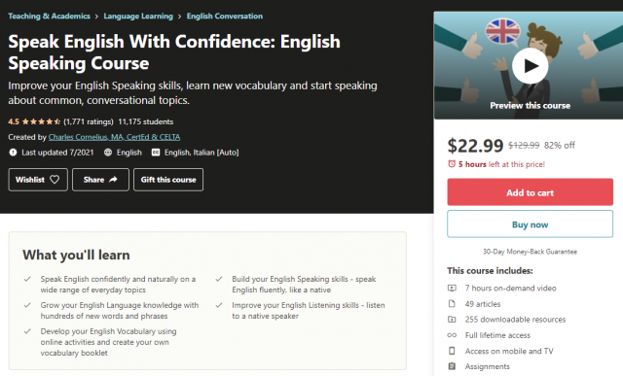Click the globe icon beside English
This screenshot has width=623, height=376.
tap(108, 153)
